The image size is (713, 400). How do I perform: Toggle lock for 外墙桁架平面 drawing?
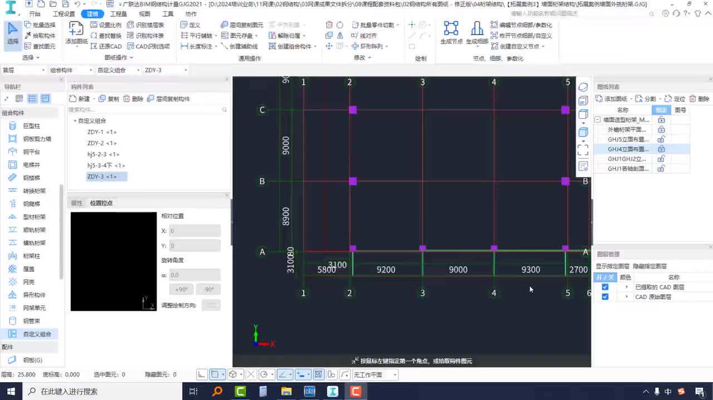click(661, 129)
